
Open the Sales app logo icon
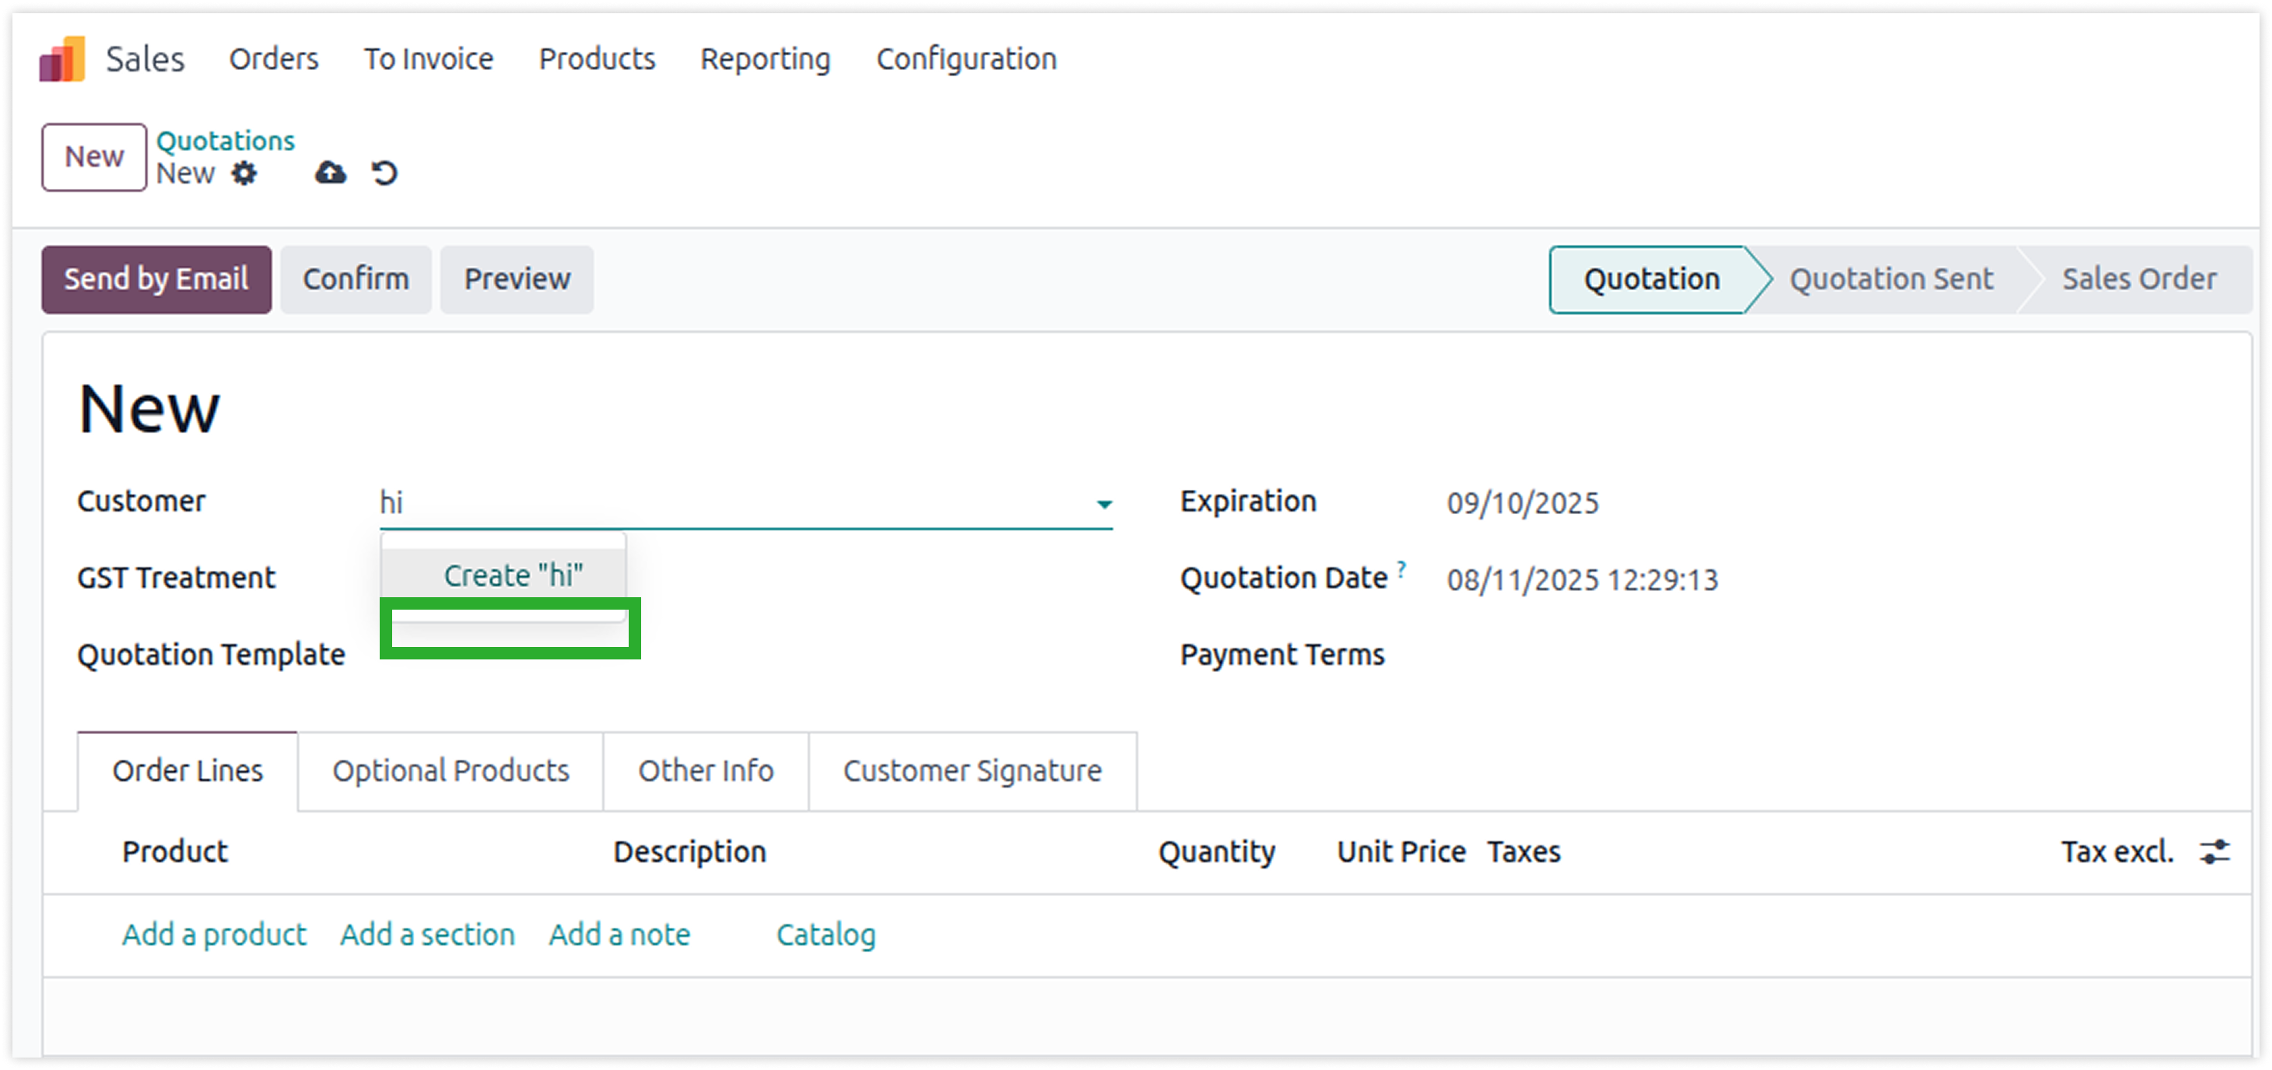point(61,59)
